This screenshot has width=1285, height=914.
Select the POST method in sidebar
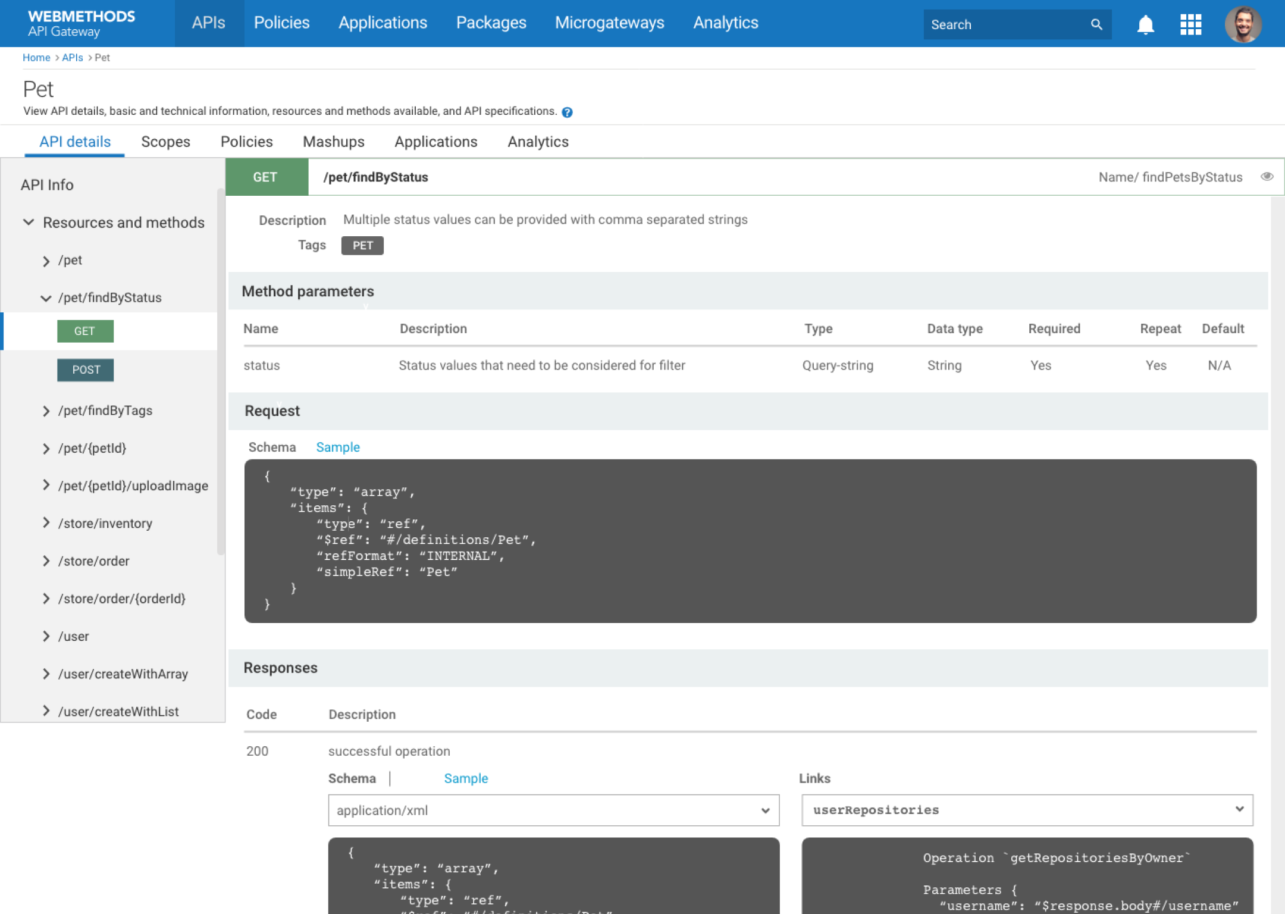pos(86,370)
